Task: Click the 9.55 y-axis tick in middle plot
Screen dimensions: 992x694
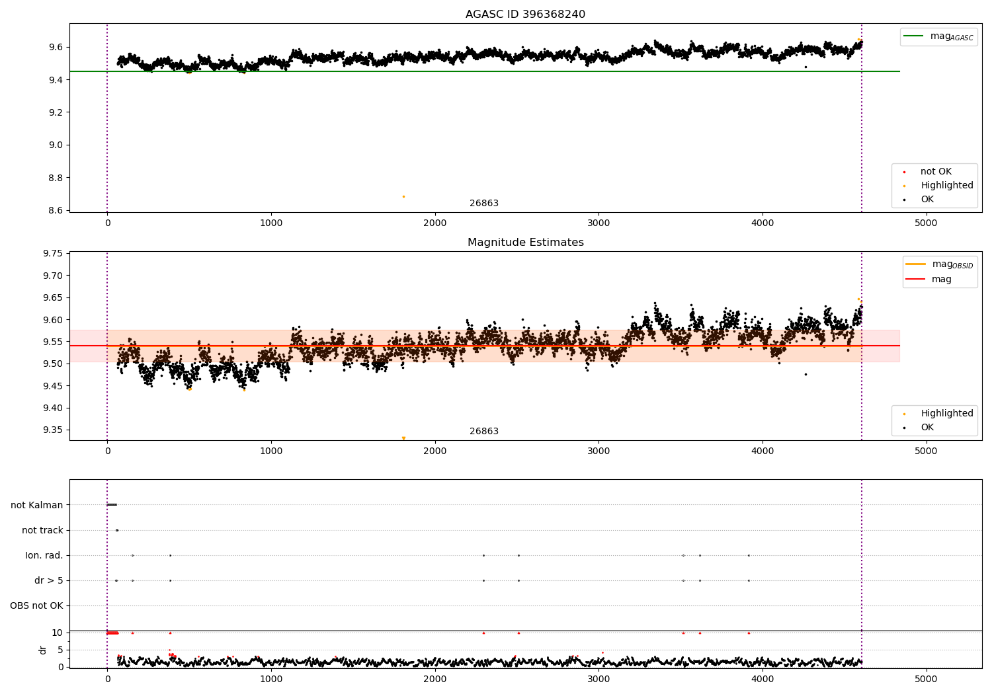Action: pyautogui.click(x=52, y=342)
